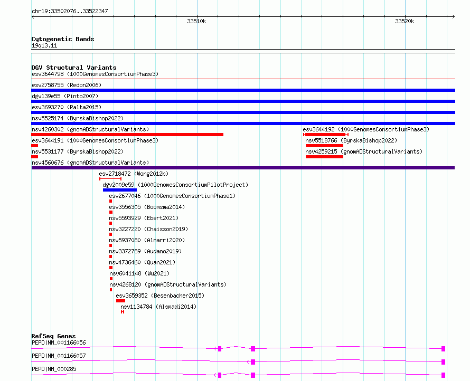
Task: Click the chr19:33502076..33522347 coordinate label
Action: [x=70, y=11]
